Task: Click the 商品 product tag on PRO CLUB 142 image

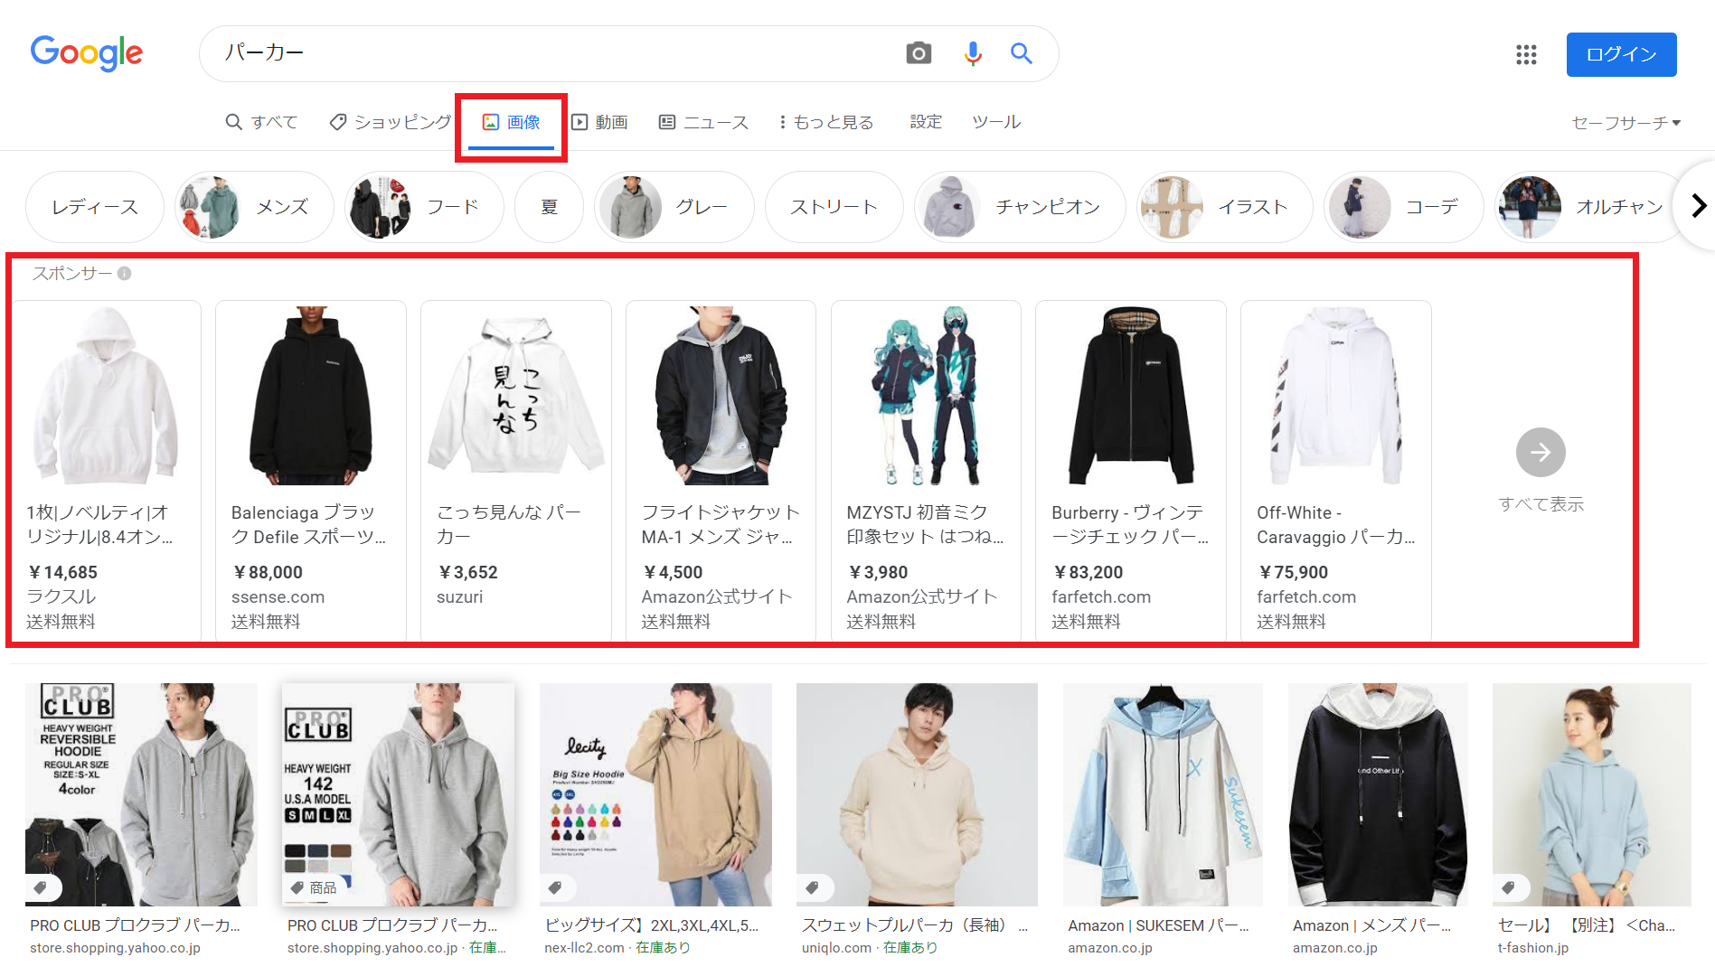Action: (314, 887)
